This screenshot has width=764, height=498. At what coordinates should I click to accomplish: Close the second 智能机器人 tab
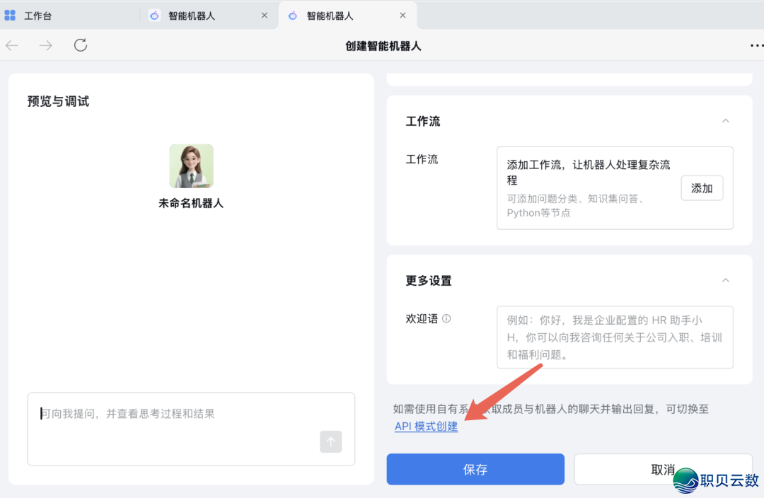point(403,15)
